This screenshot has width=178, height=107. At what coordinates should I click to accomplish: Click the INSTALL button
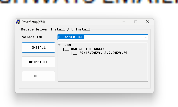(x=38, y=47)
